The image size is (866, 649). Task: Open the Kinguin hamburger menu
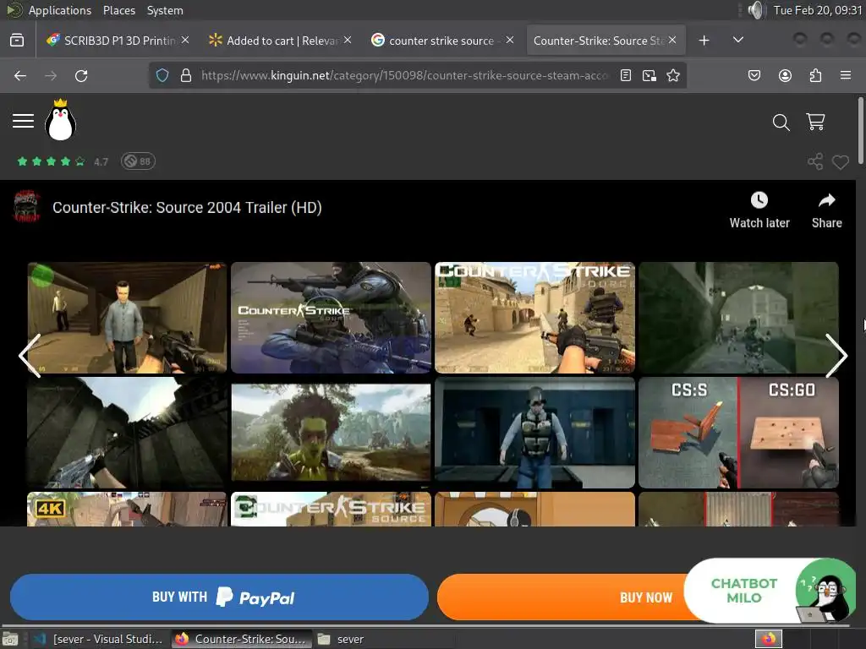coord(23,121)
